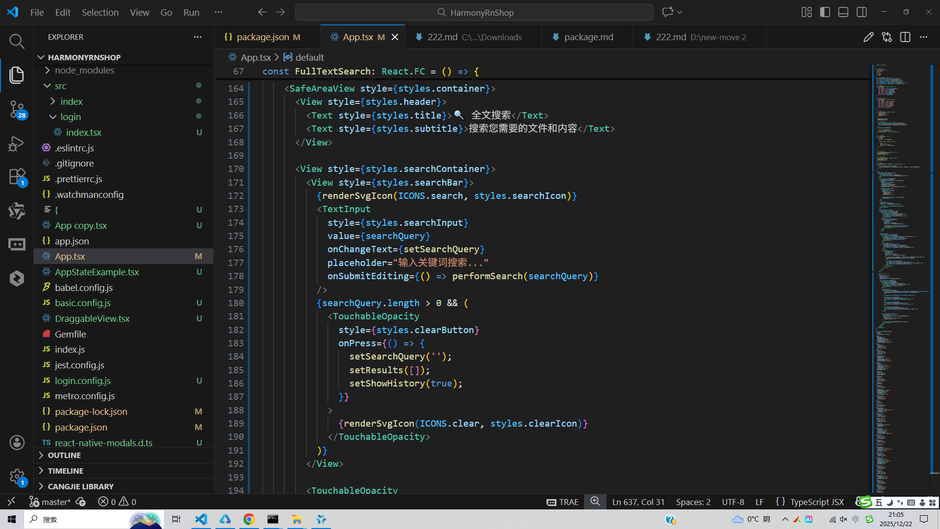Image resolution: width=940 pixels, height=529 pixels.
Task: Click the master branch indicator
Action: (x=50, y=502)
